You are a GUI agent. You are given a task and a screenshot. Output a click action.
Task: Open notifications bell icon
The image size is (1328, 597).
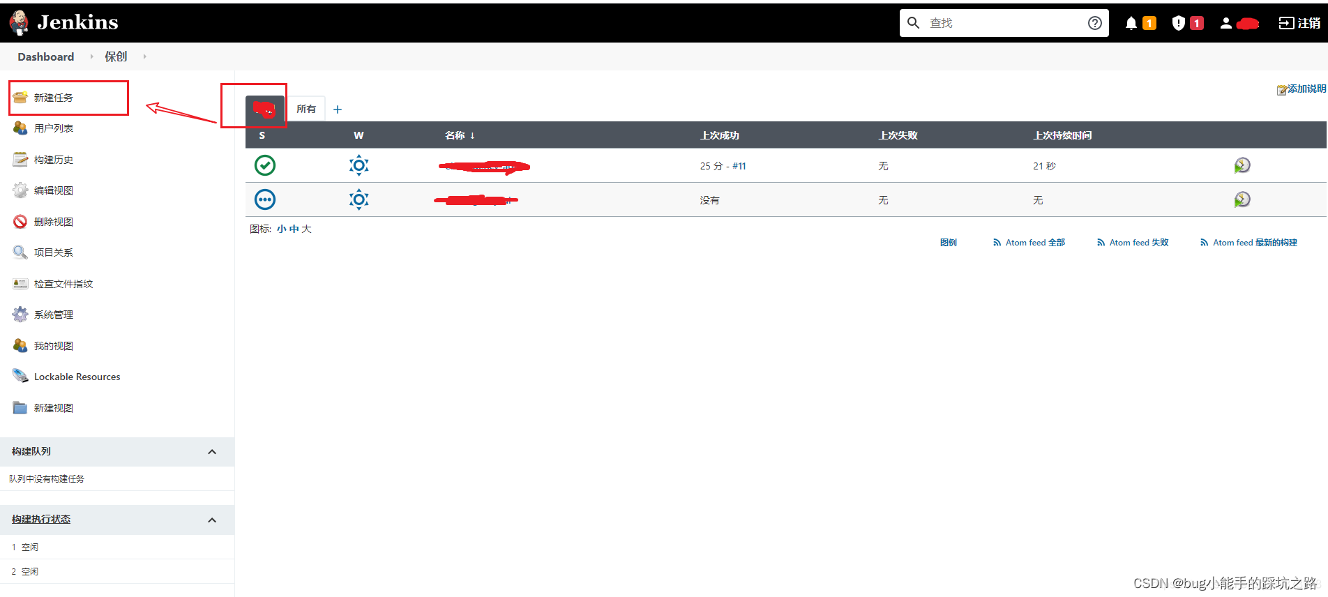[1131, 23]
